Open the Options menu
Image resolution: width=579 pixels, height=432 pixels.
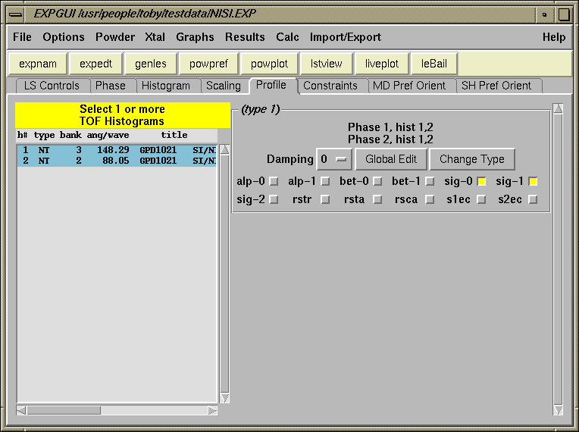[64, 37]
